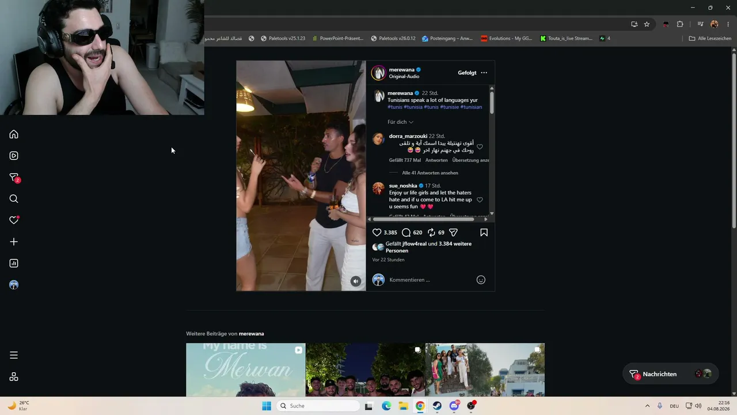Open the Chrome profile avatar
The height and width of the screenshot is (415, 737).
(715, 24)
